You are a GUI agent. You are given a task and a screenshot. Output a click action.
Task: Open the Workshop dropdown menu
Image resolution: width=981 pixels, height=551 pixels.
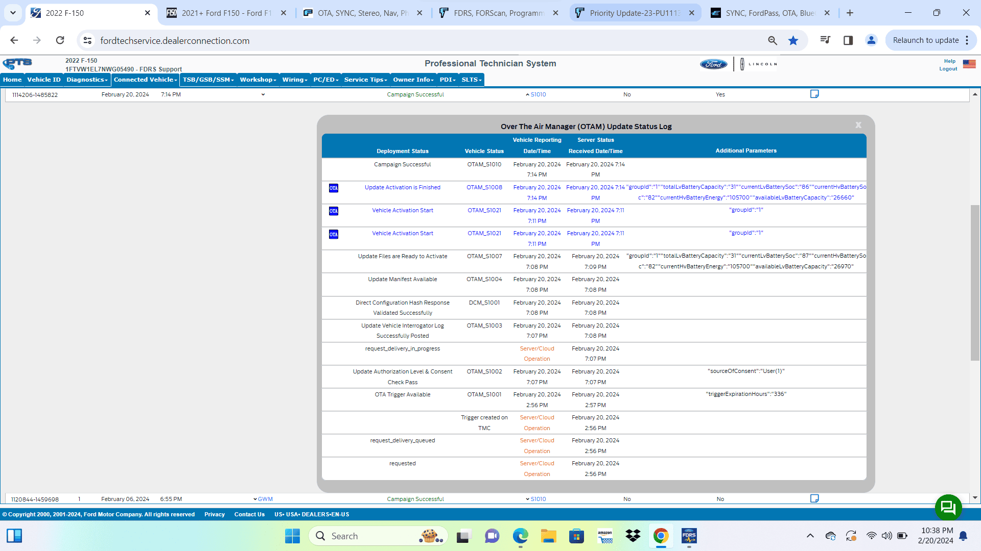click(x=258, y=80)
